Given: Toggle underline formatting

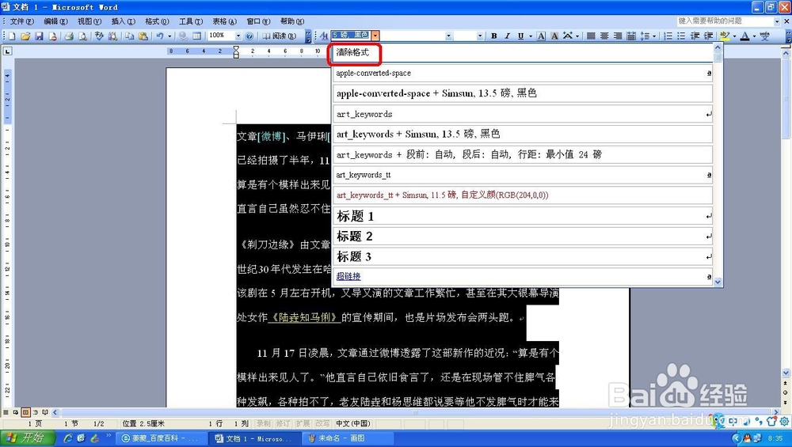Looking at the screenshot, I should [x=520, y=36].
